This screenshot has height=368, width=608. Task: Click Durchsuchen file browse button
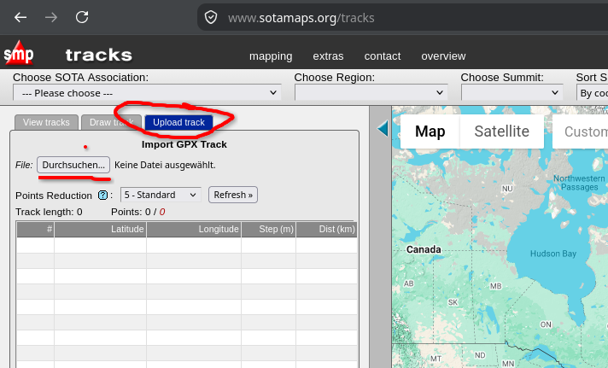pos(73,165)
